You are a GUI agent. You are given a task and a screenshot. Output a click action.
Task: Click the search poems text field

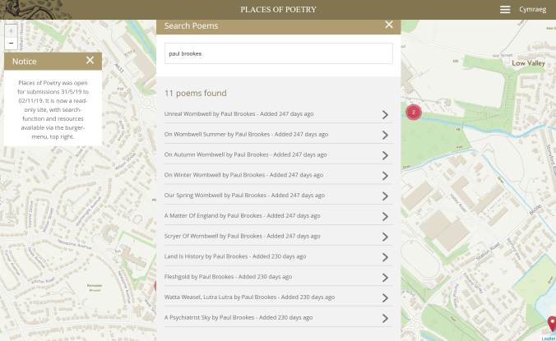click(278, 53)
